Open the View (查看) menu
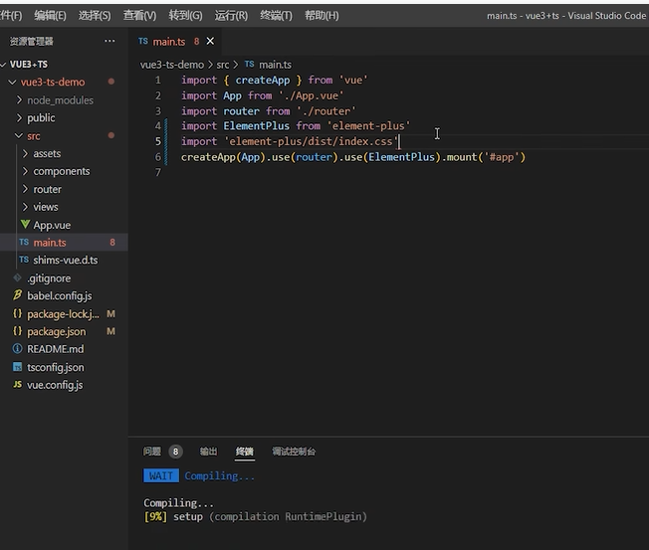Image resolution: width=649 pixels, height=550 pixels. tap(140, 16)
